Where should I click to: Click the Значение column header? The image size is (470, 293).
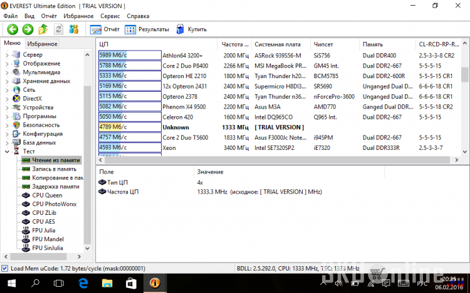pyautogui.click(x=290, y=172)
